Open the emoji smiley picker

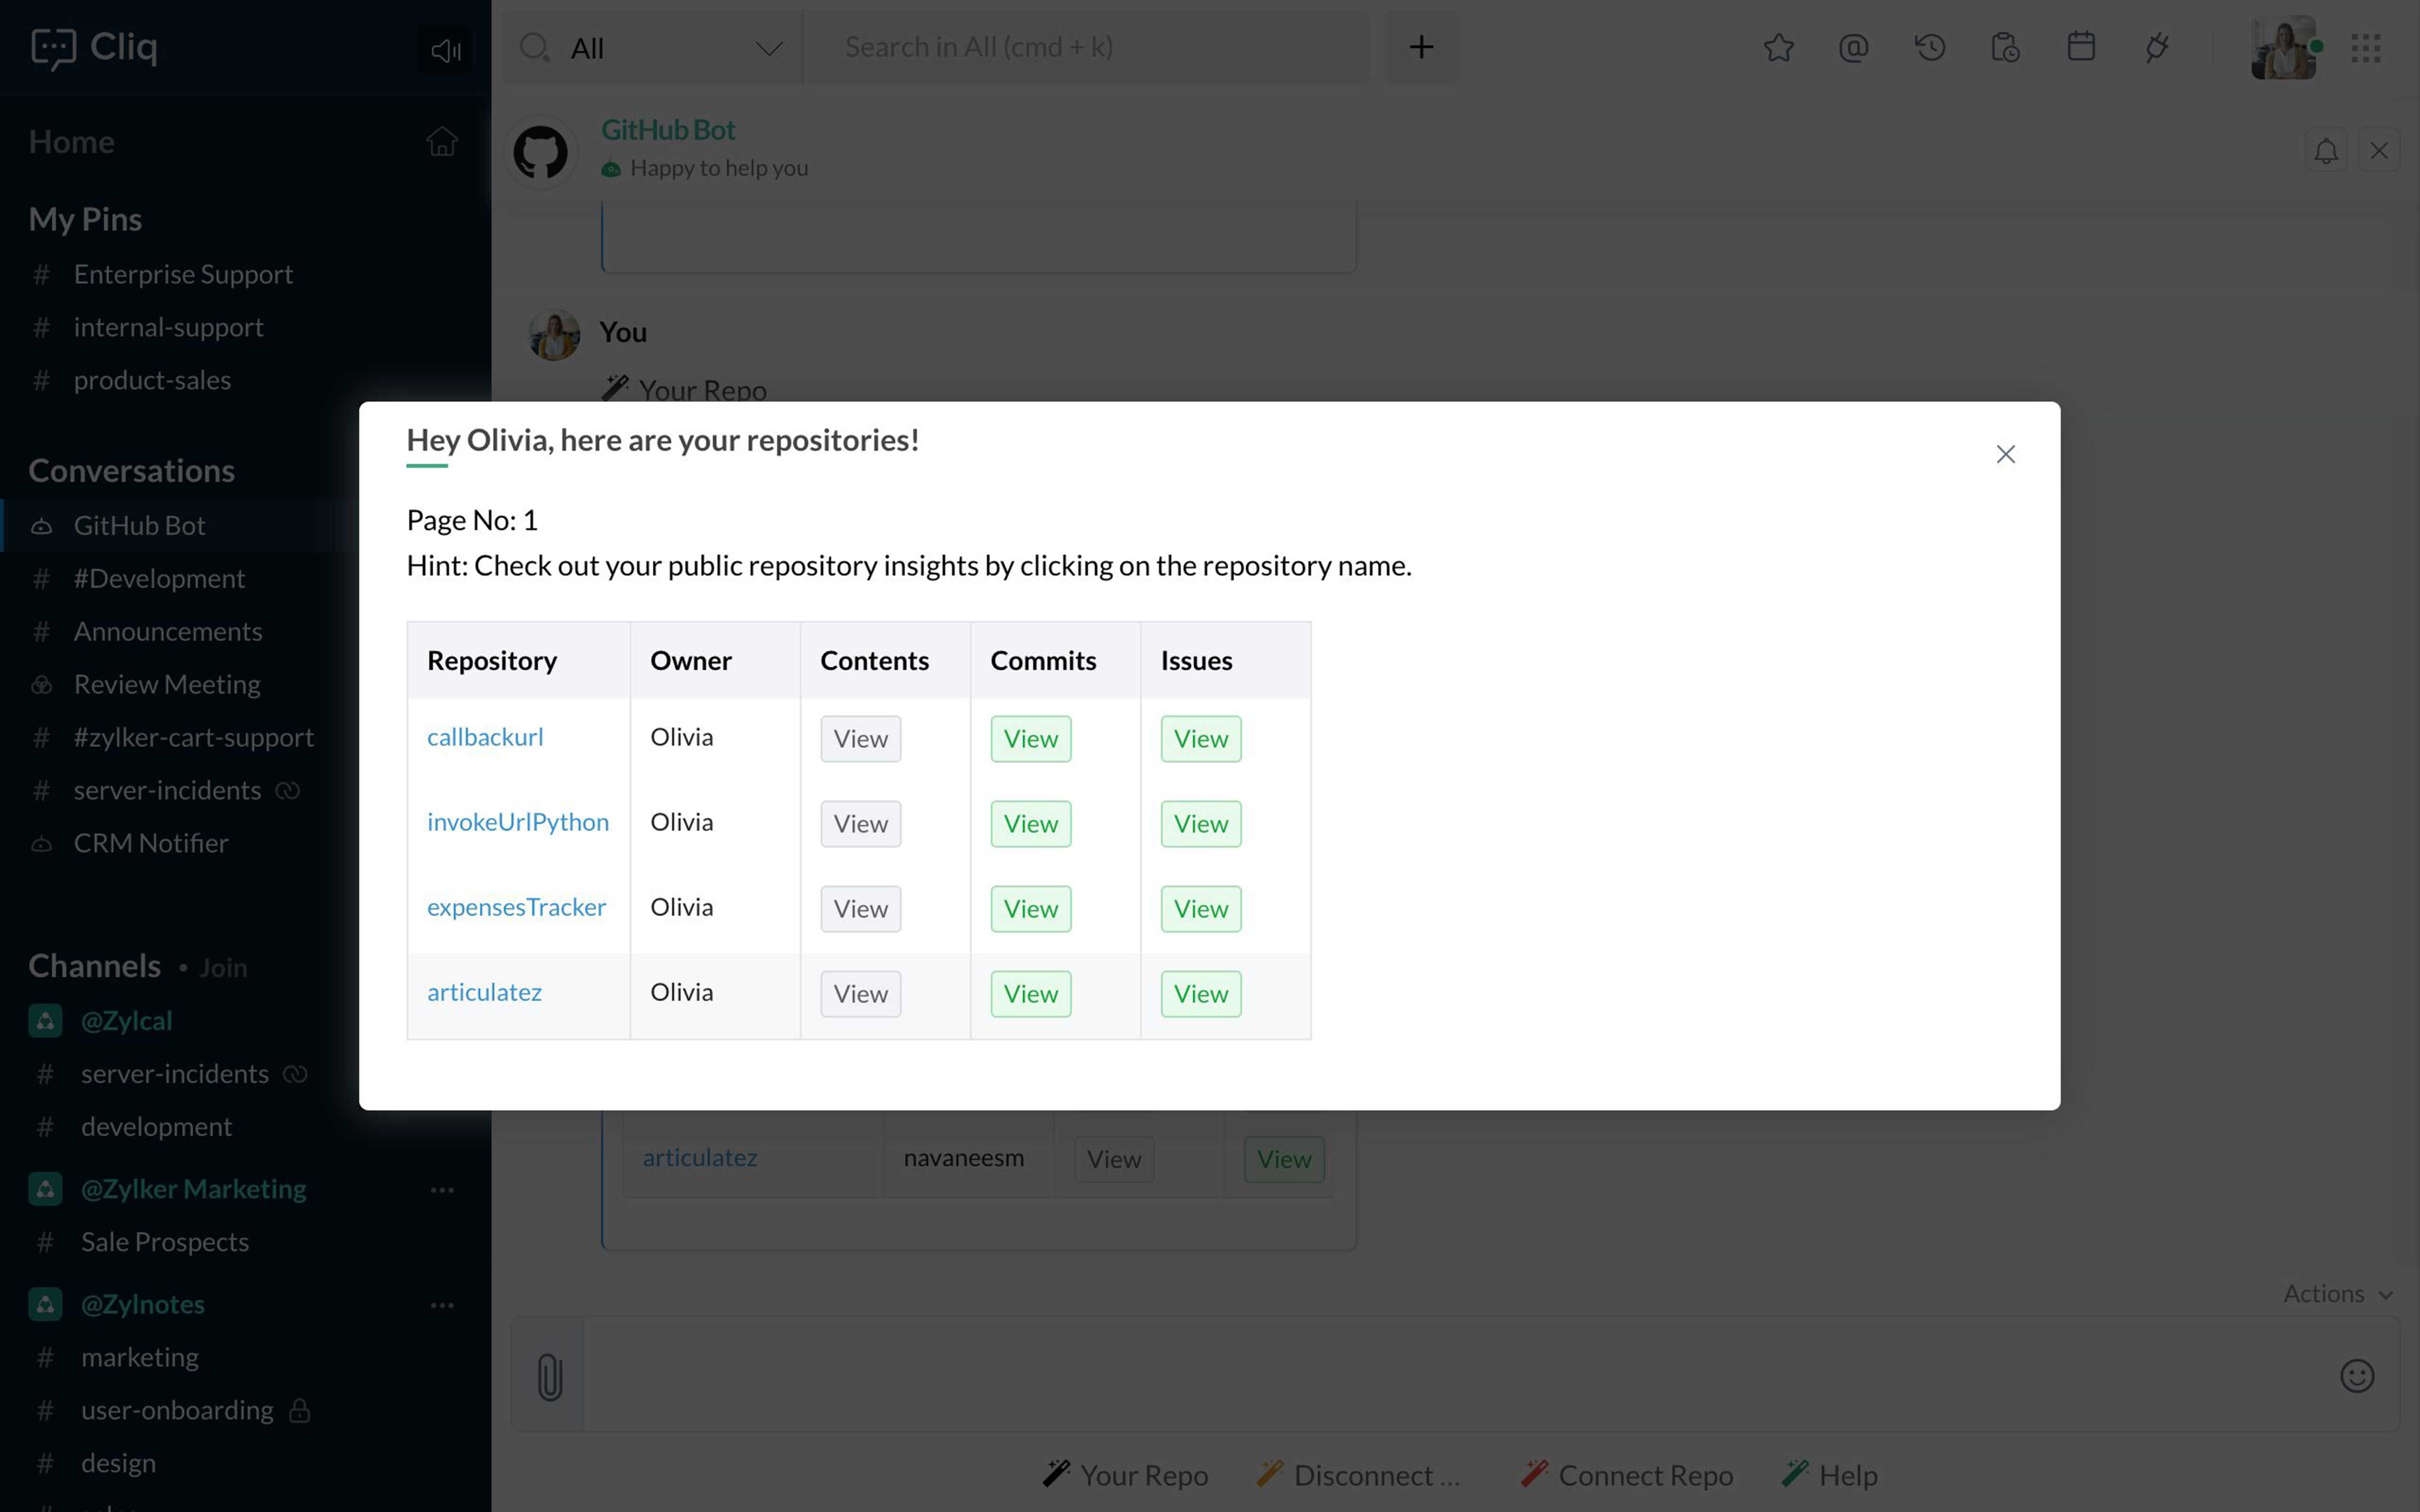pos(2357,1376)
